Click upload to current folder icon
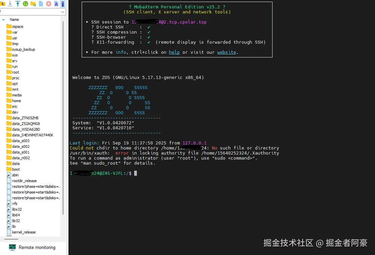This screenshot has width=375, height=255. click(18, 4)
